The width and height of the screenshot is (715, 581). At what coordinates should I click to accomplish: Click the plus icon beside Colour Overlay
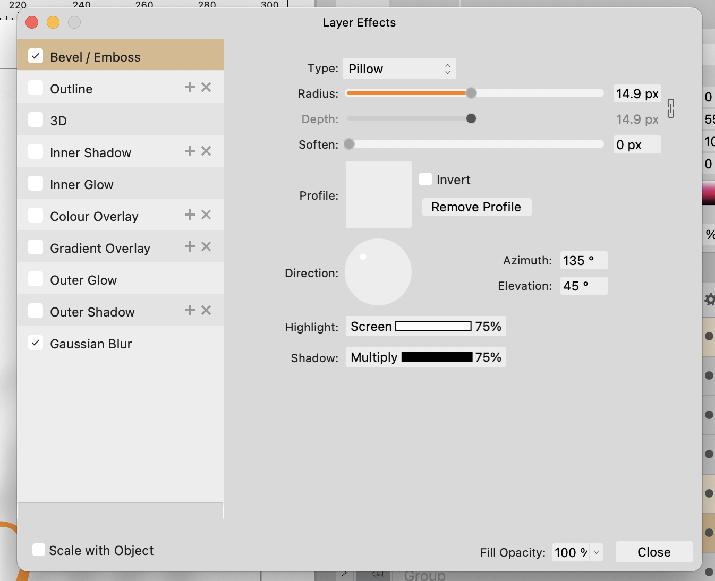(x=190, y=215)
